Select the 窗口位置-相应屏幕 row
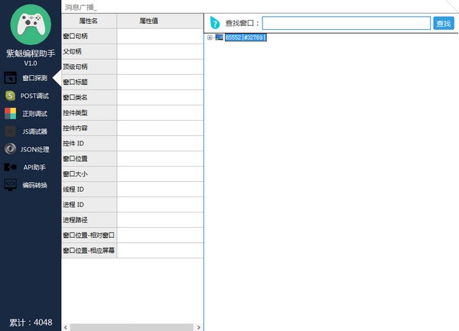Viewport: 459px width, 331px height. (x=132, y=251)
